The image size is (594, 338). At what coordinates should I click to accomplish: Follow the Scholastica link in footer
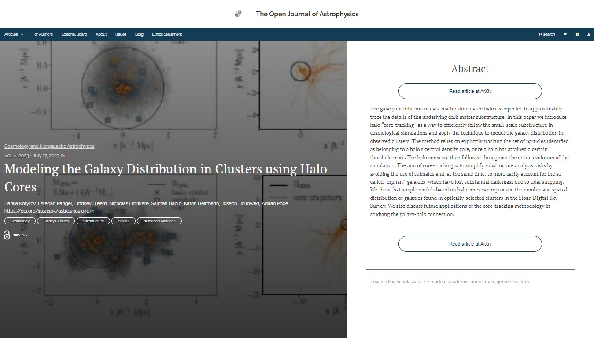click(x=408, y=282)
